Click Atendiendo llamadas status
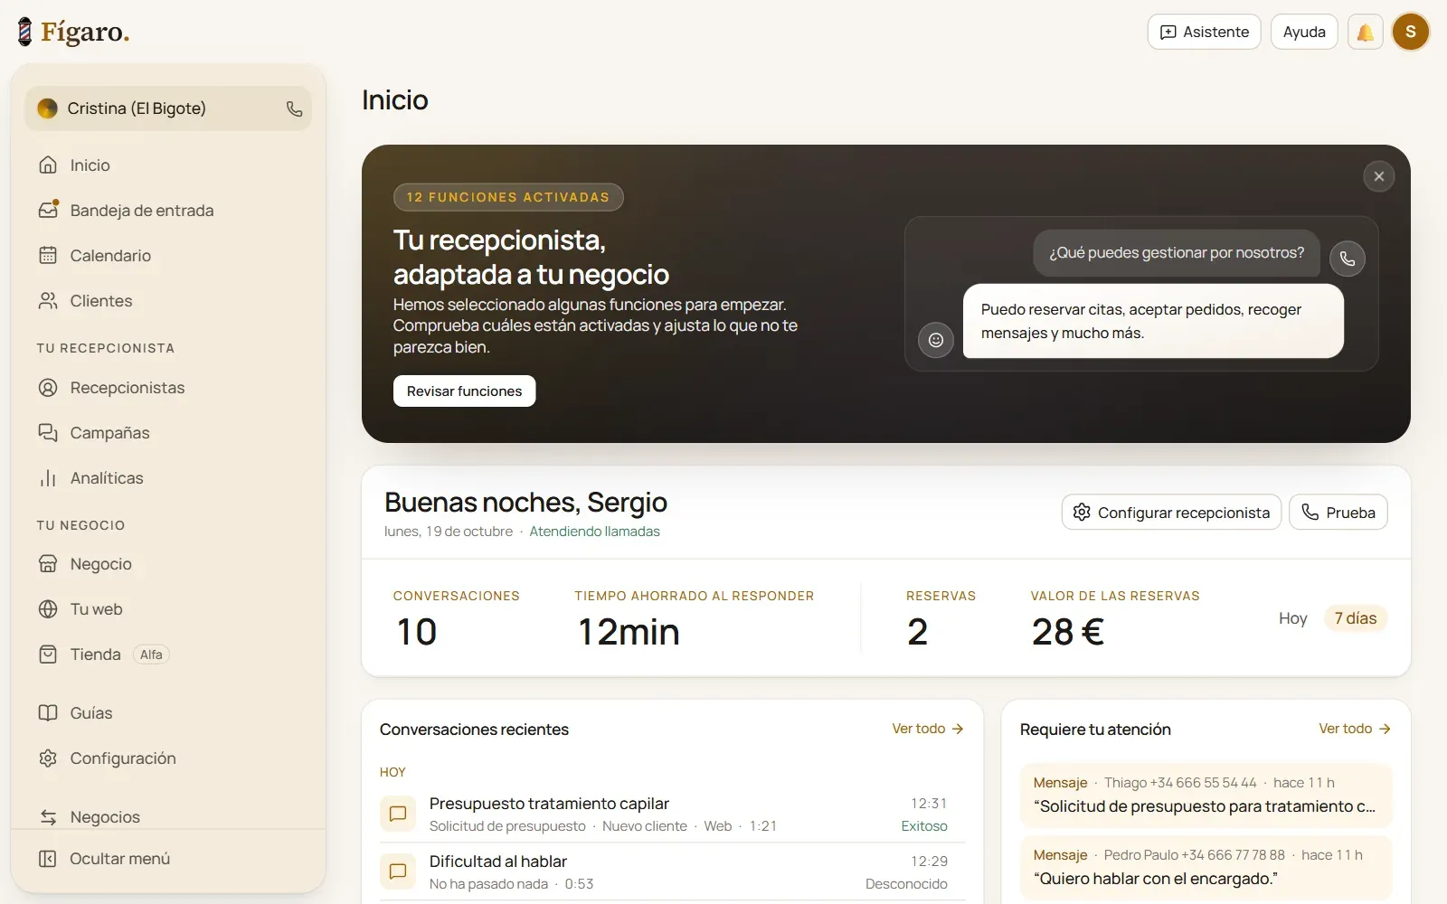 pos(594,532)
